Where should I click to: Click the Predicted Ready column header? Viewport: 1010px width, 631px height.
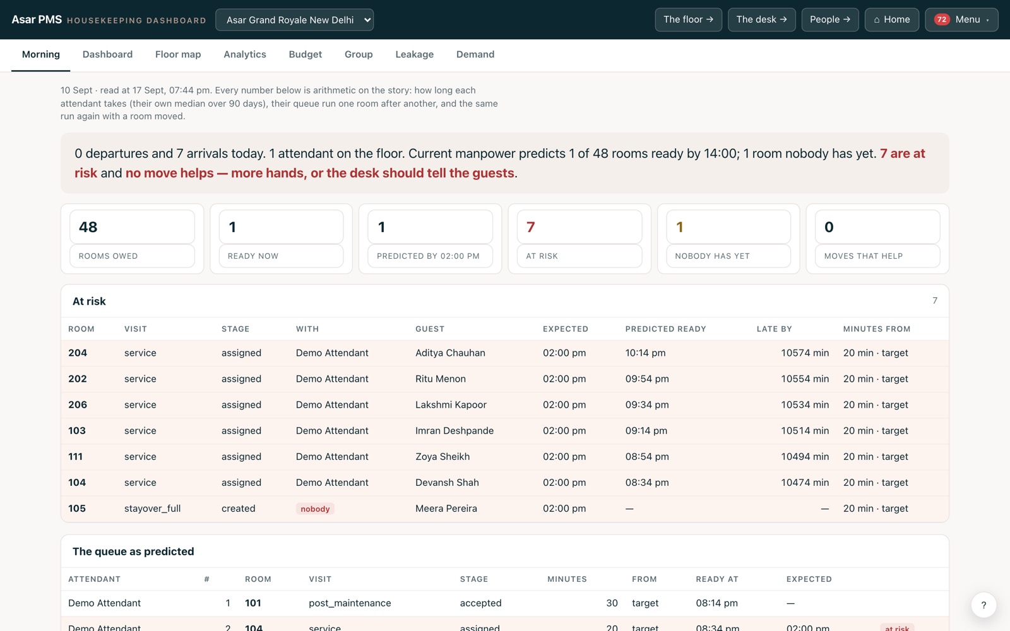coord(665,329)
